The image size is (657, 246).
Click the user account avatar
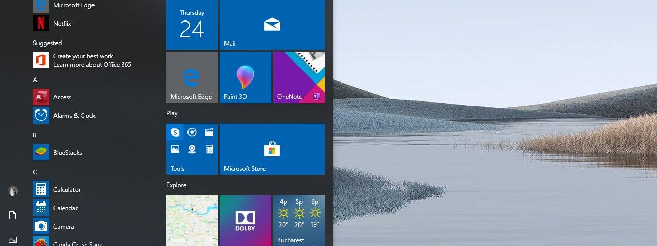click(x=13, y=191)
